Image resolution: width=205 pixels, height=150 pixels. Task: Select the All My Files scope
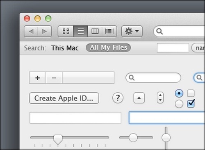(108, 48)
